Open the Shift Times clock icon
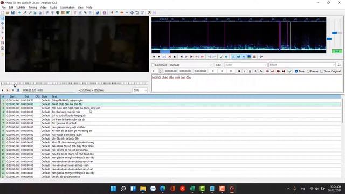The image size is (345, 194). click(132, 13)
